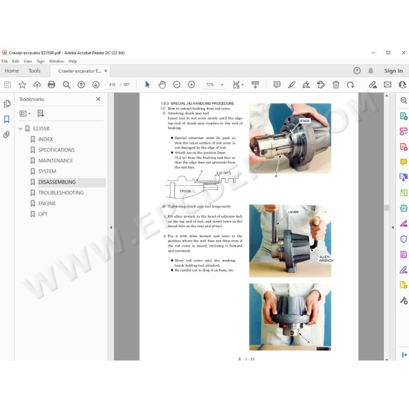Image resolution: width=409 pixels, height=409 pixels.
Task: Click the read mode scrolling icon
Action: point(255,85)
